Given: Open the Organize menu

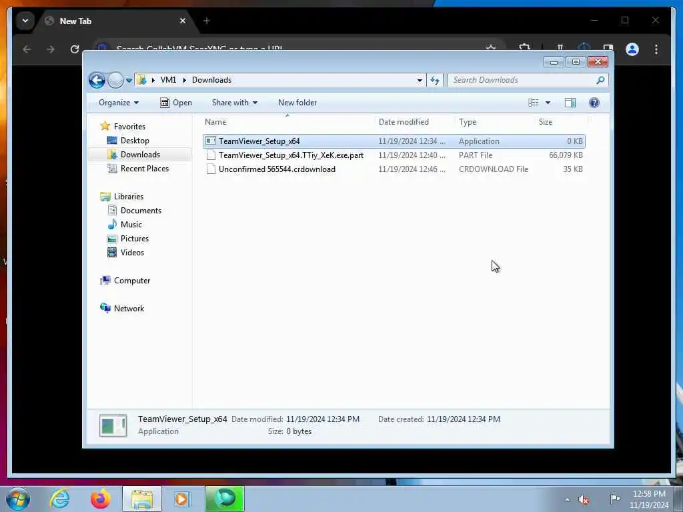Looking at the screenshot, I should 119,103.
